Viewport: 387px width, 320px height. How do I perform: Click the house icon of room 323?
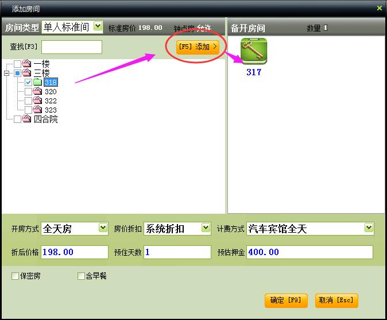click(37, 110)
